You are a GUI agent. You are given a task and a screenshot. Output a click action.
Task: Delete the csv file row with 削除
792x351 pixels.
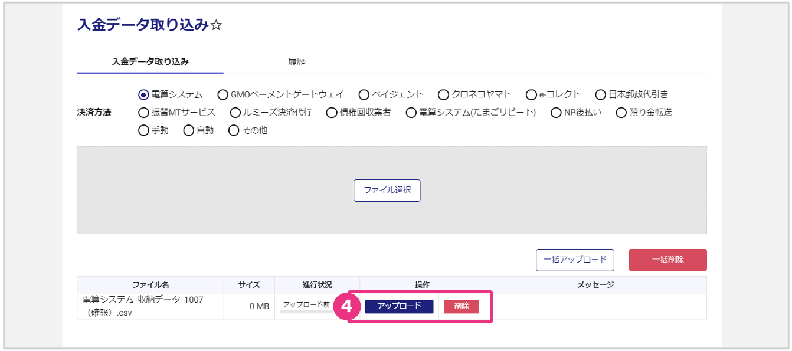point(461,306)
